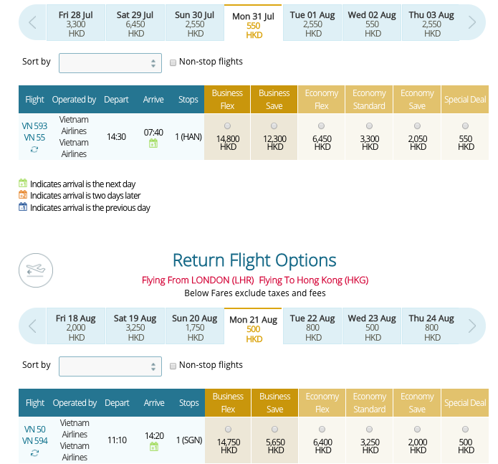Screen dimensions: 498x464
Task: Click the refresh icon under VN 594
Action: tap(34, 453)
